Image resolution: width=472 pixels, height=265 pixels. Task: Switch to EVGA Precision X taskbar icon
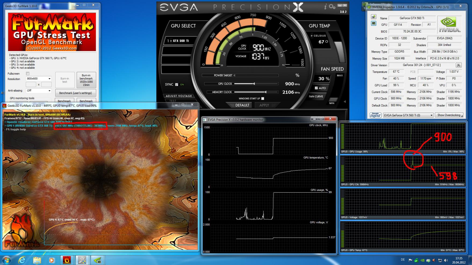pyautogui.click(x=82, y=260)
